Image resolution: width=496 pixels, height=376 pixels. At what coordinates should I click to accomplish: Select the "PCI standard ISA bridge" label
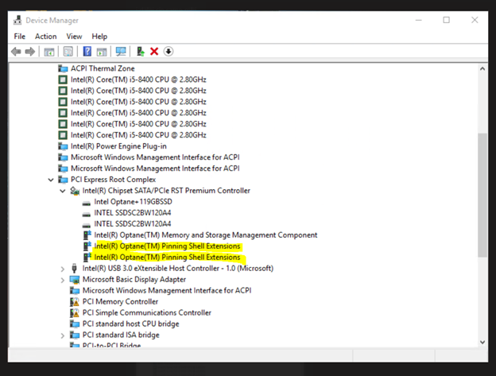click(121, 335)
